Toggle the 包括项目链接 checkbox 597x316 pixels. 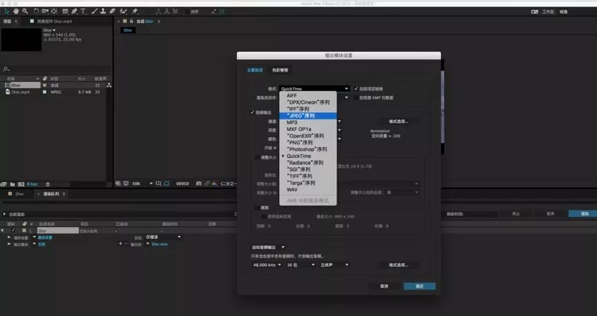tap(356, 89)
